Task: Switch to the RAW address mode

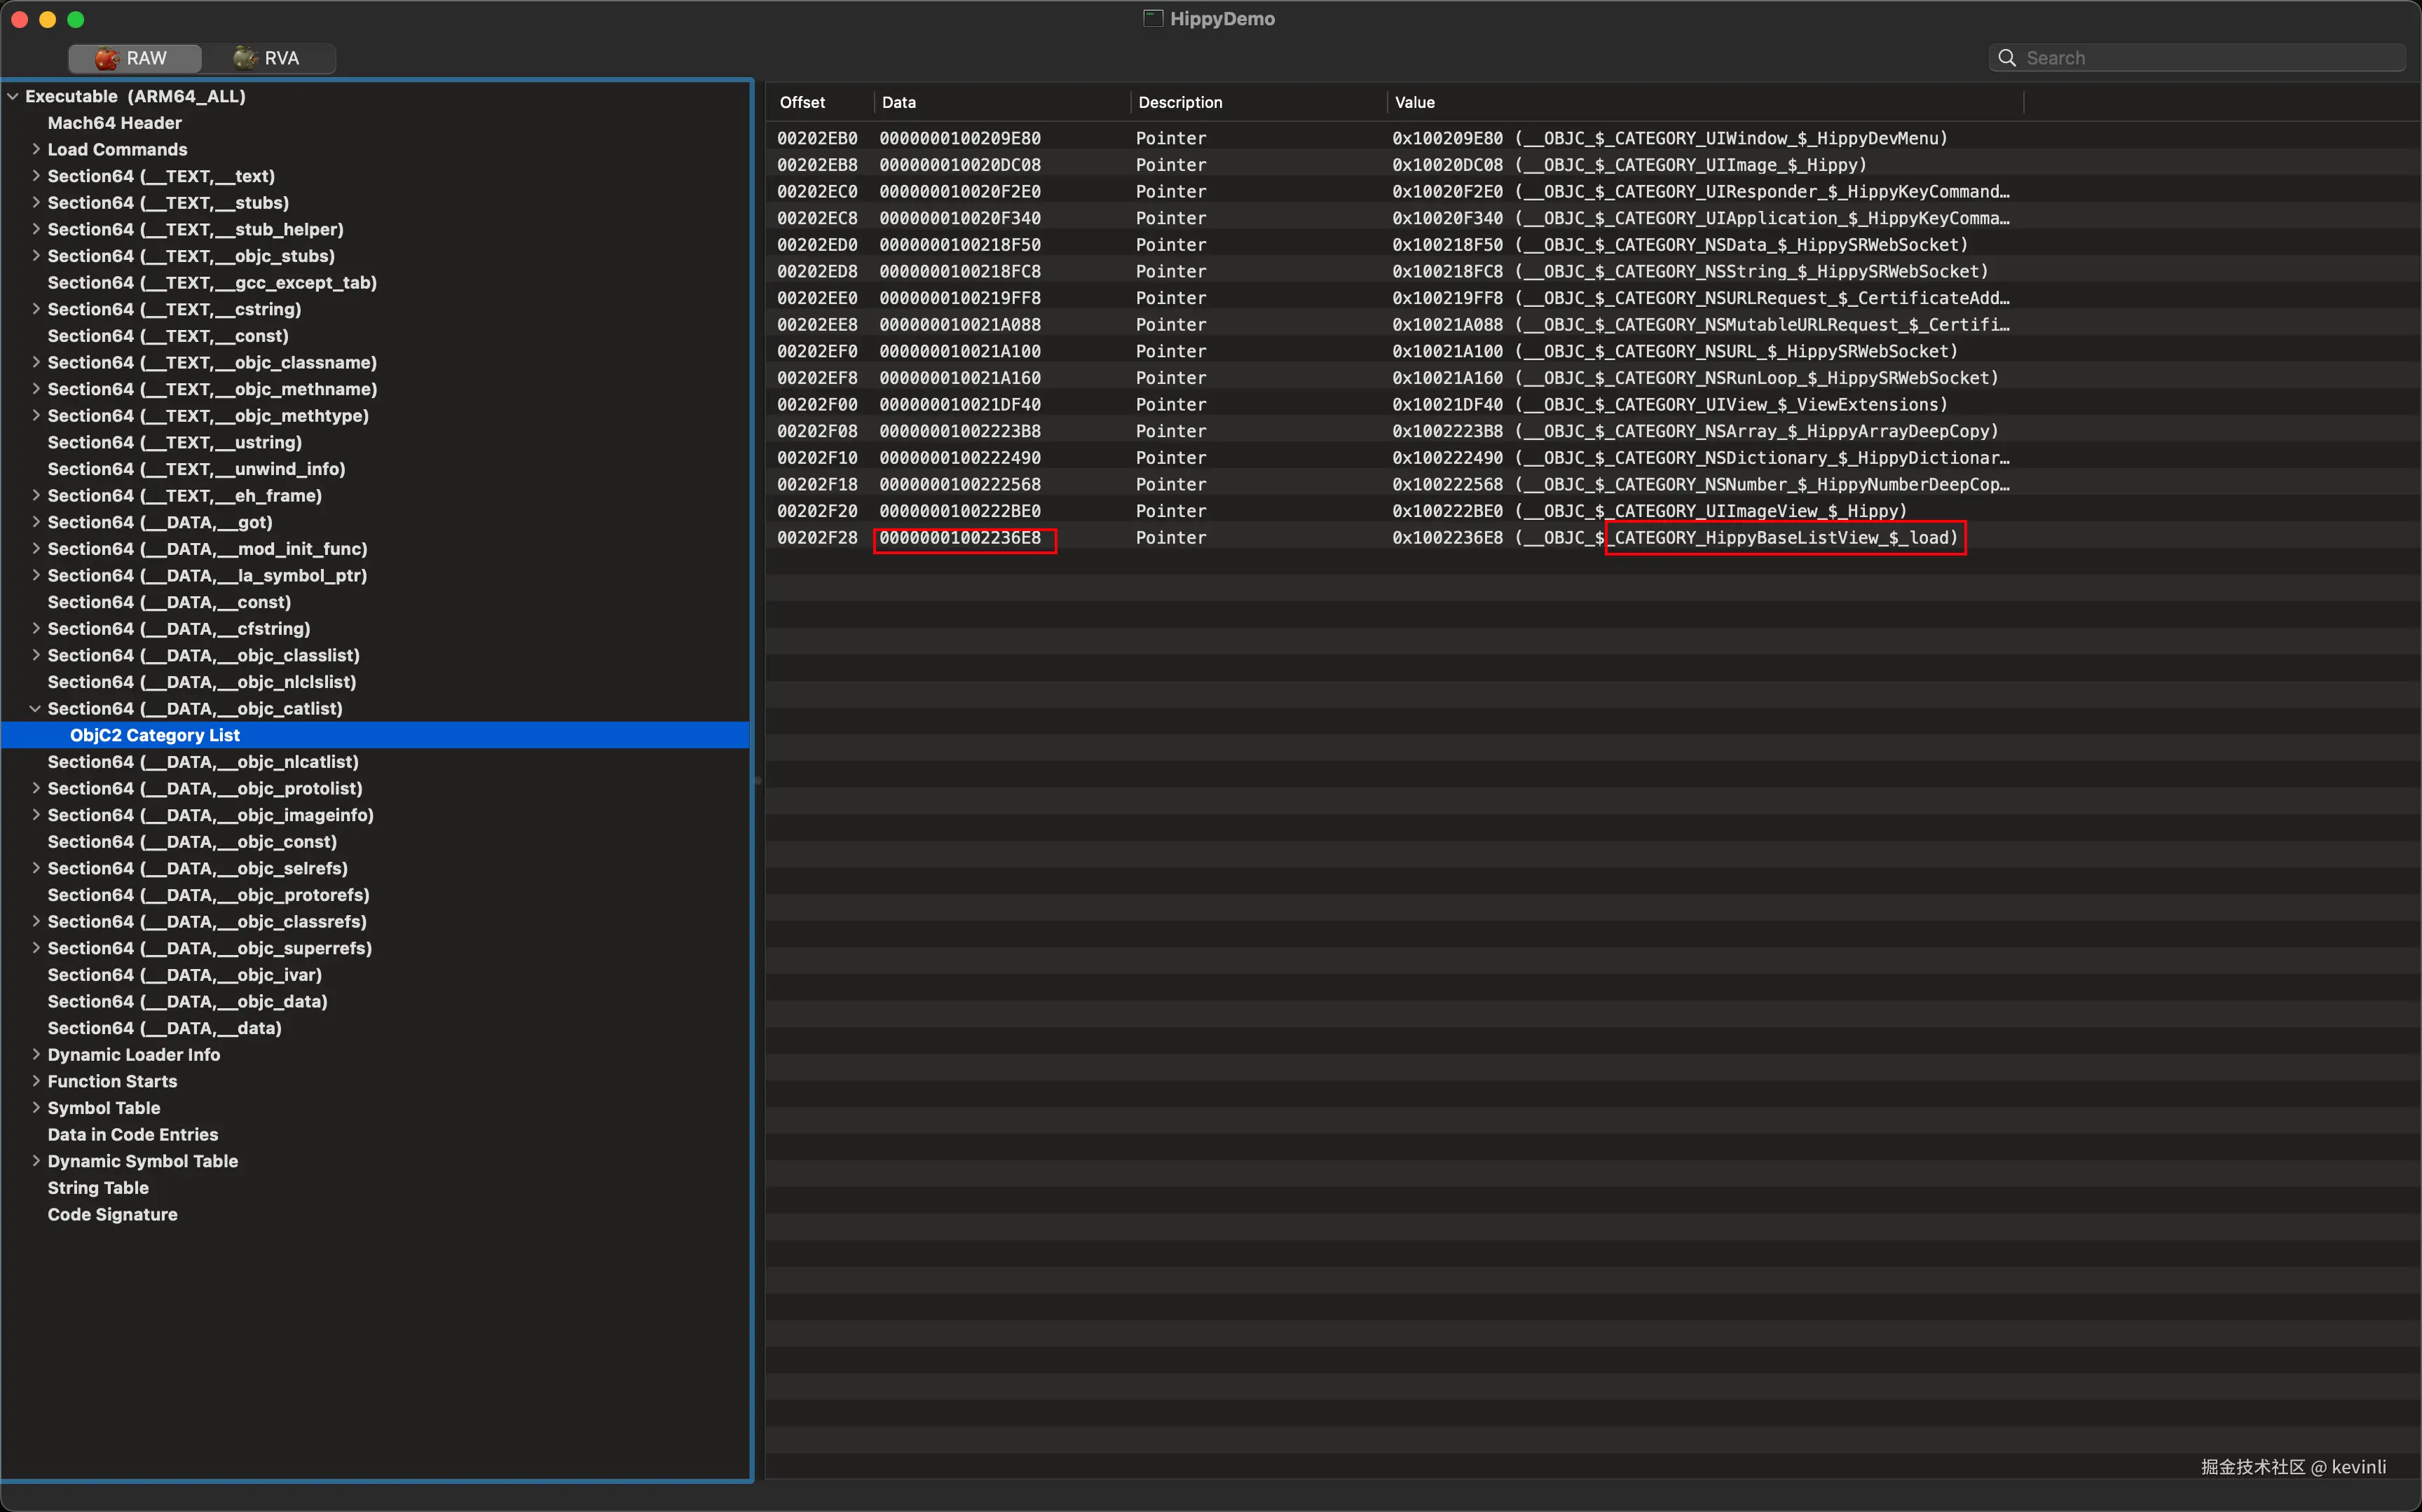Action: point(134,58)
